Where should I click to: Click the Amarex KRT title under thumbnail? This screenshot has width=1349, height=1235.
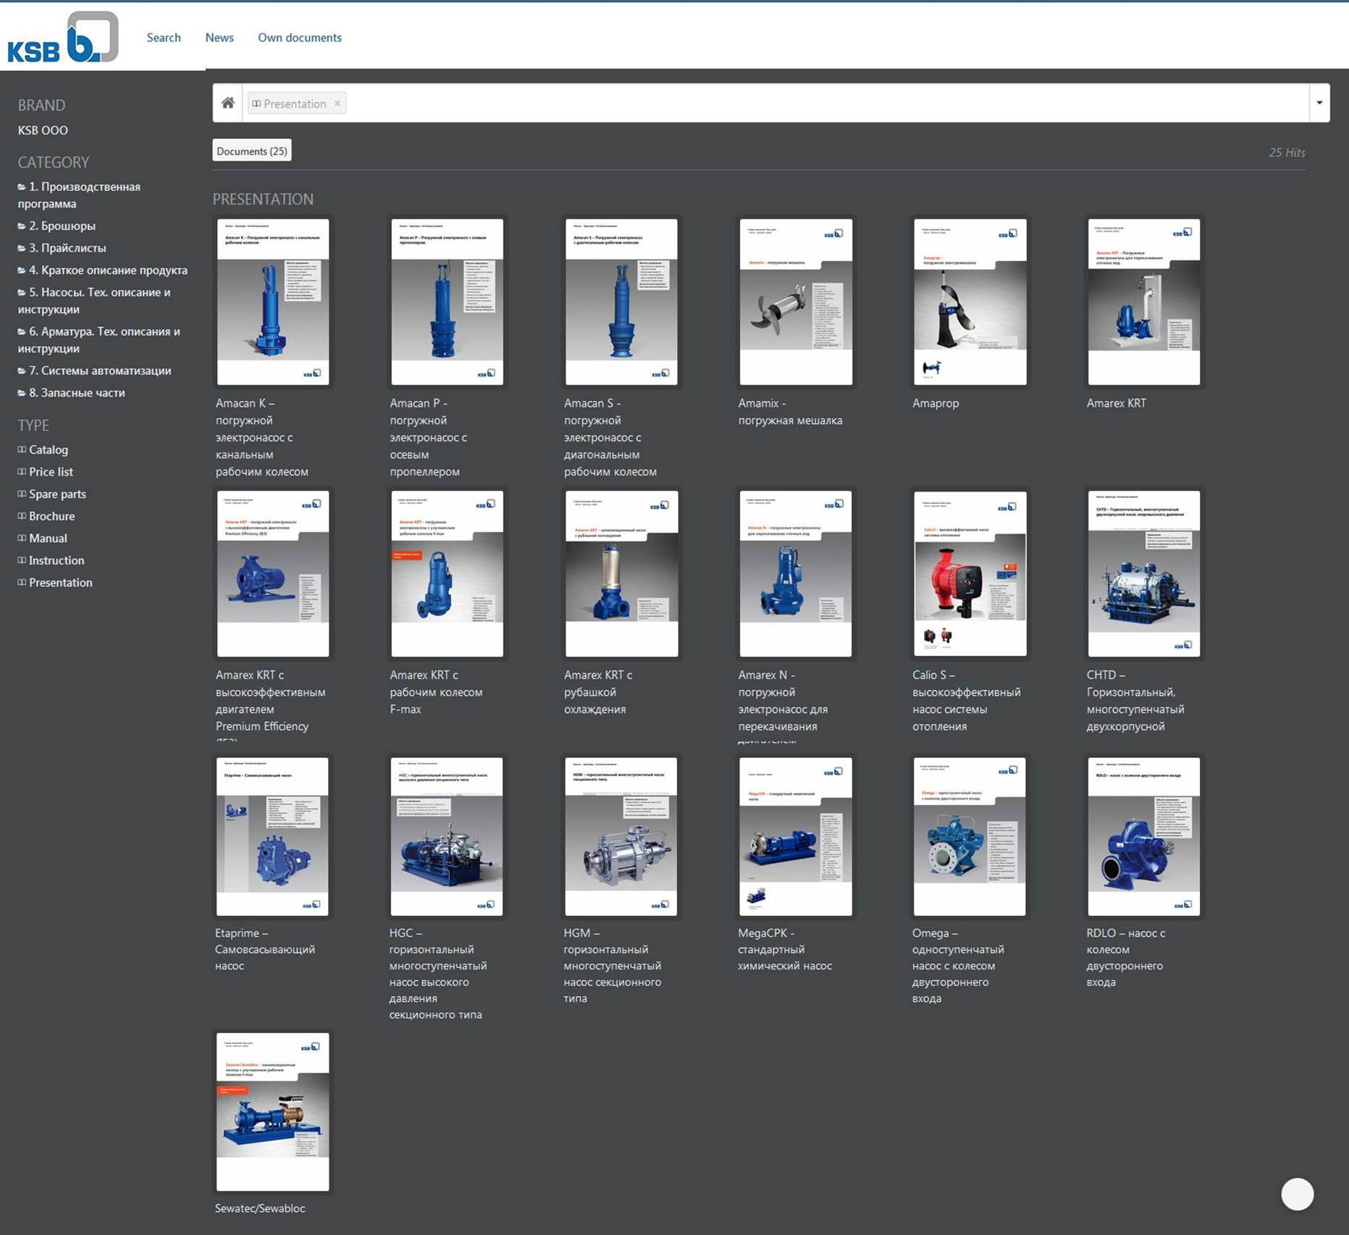[1117, 403]
